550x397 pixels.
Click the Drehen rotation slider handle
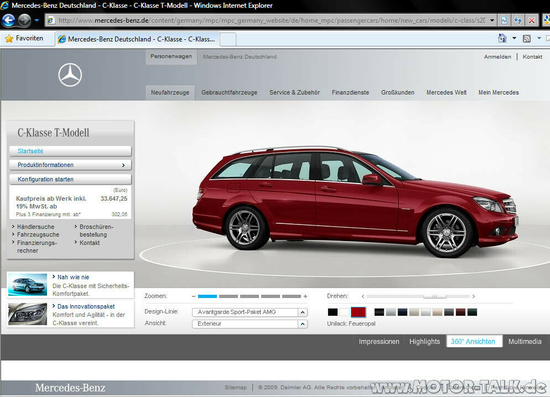click(434, 296)
